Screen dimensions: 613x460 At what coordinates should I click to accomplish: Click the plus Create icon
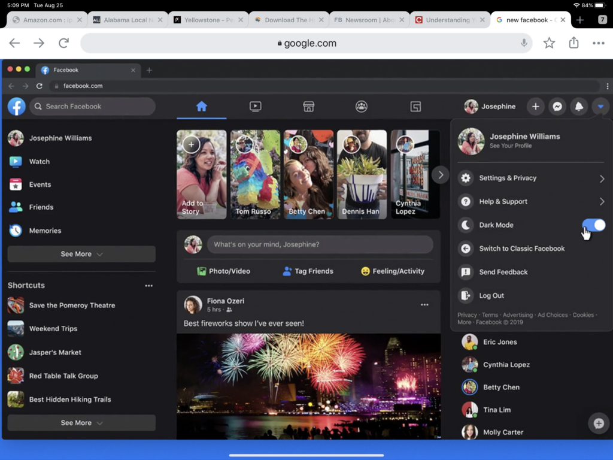(535, 107)
